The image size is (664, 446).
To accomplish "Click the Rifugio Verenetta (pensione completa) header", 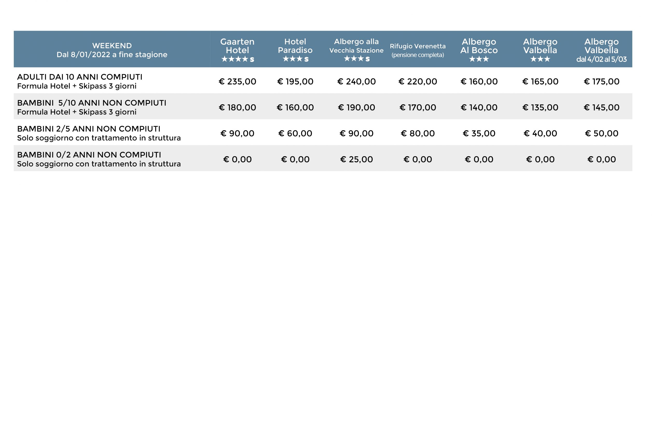I will [418, 50].
